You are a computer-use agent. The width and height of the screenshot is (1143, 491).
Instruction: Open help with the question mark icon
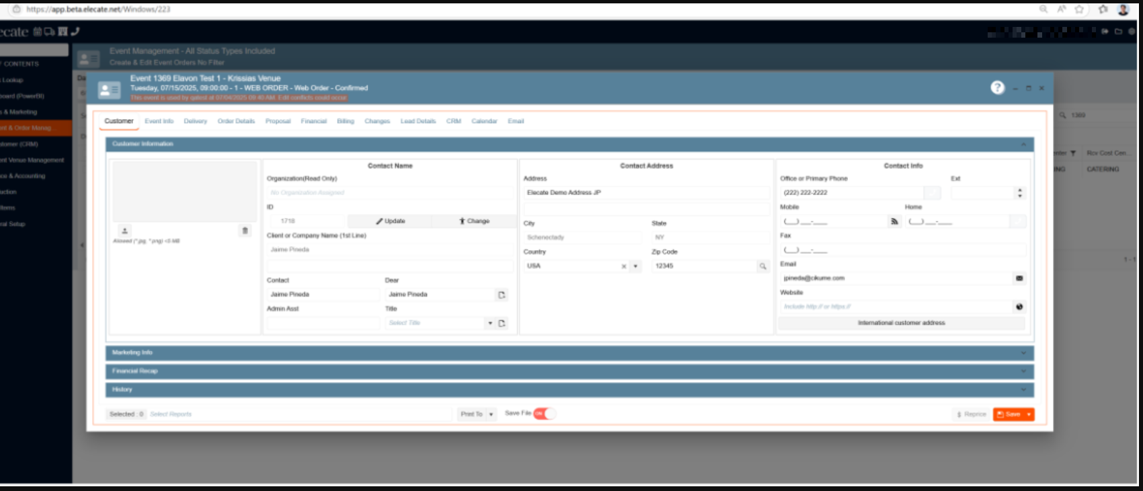click(997, 87)
